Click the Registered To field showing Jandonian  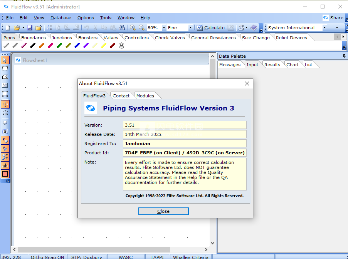(x=185, y=144)
